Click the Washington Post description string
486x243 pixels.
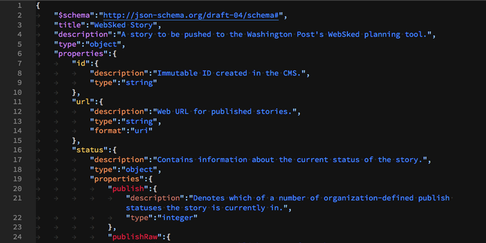click(x=274, y=35)
